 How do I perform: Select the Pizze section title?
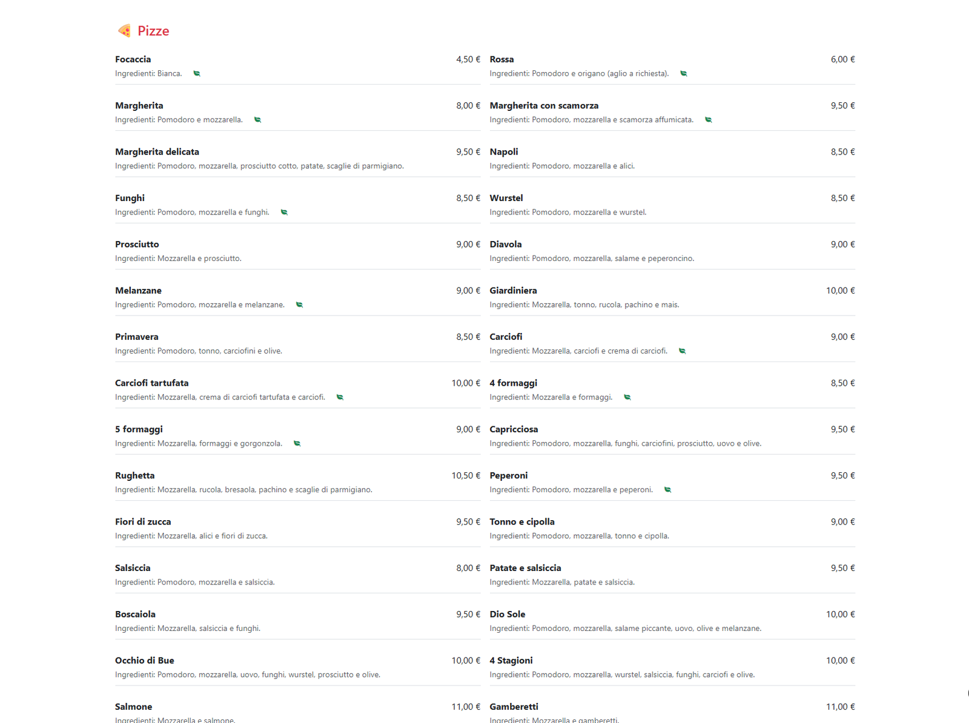coord(153,30)
